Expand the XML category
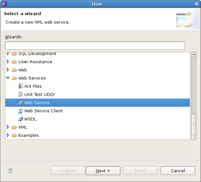This screenshot has width=201, height=182. (8, 127)
